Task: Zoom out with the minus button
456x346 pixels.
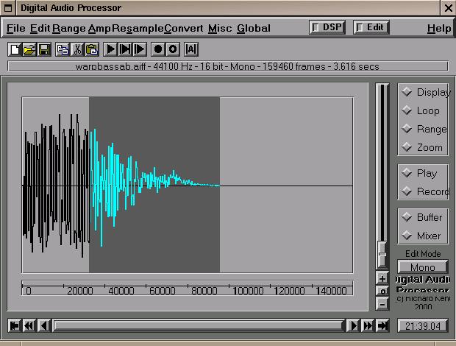Action: click(x=382, y=304)
